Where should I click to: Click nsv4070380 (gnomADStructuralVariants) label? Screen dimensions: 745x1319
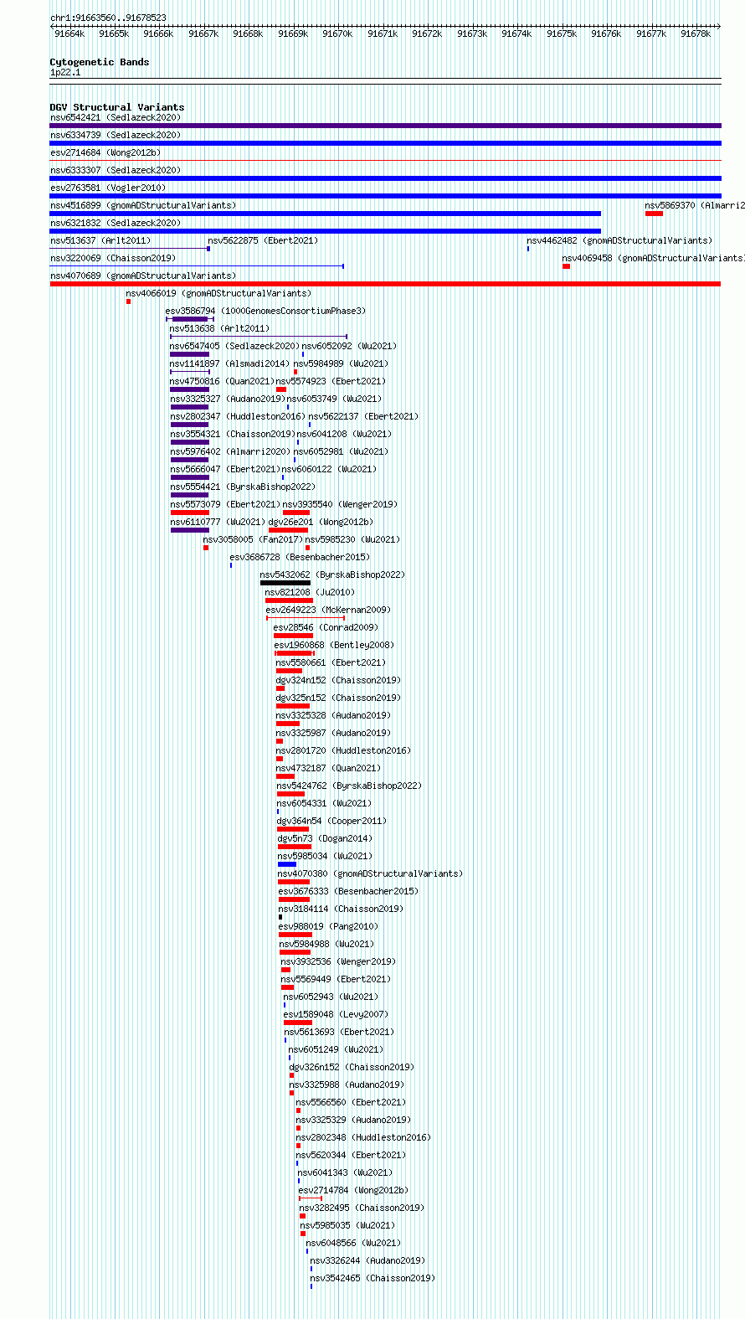coord(370,873)
